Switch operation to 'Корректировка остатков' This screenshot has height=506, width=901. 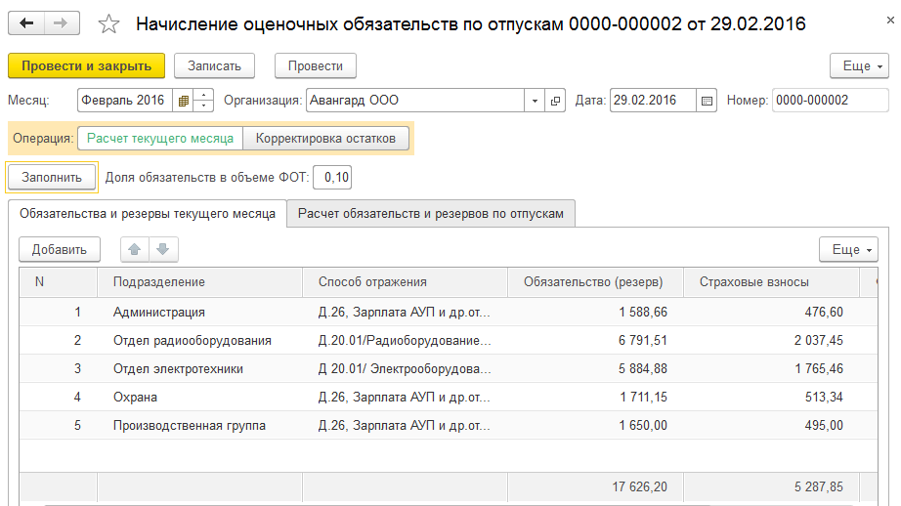click(x=325, y=139)
